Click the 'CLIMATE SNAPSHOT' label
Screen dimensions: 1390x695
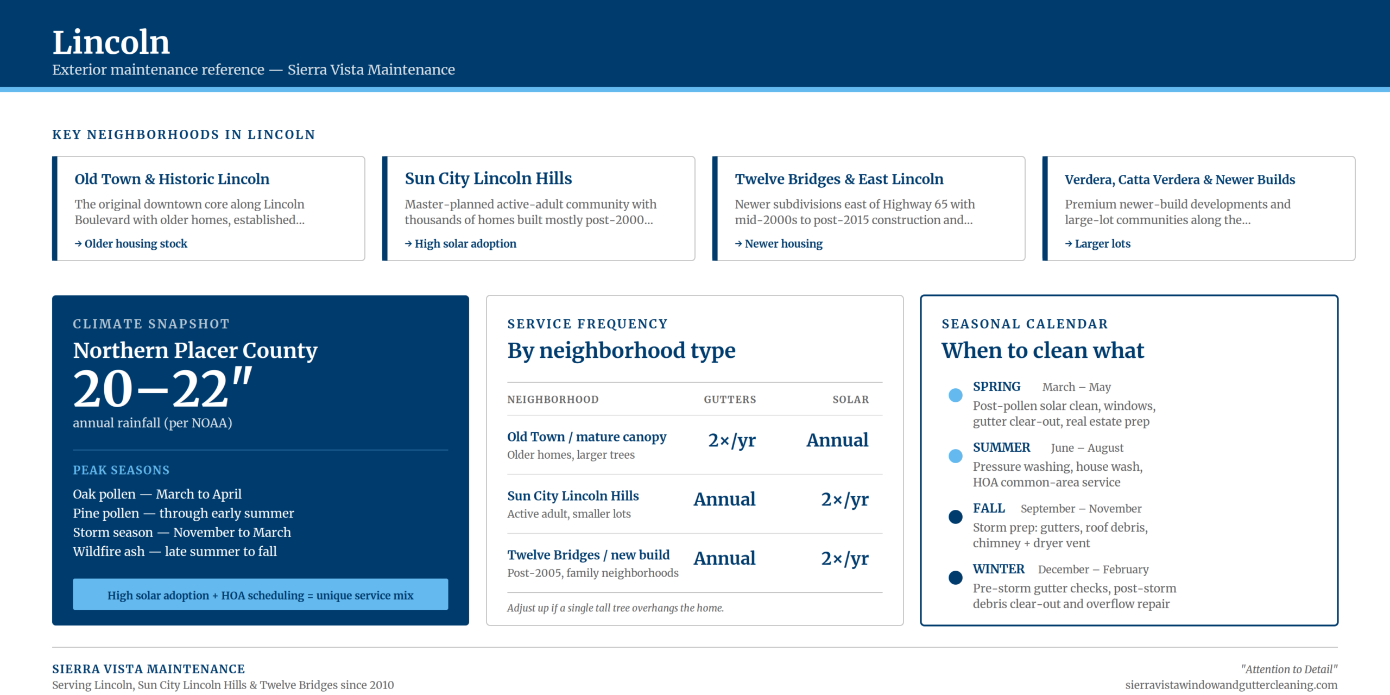151,324
